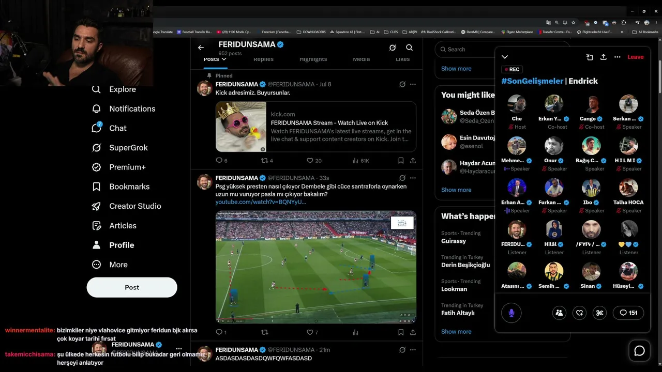Share the pinned Kick post
This screenshot has width=662, height=372.
(413, 161)
